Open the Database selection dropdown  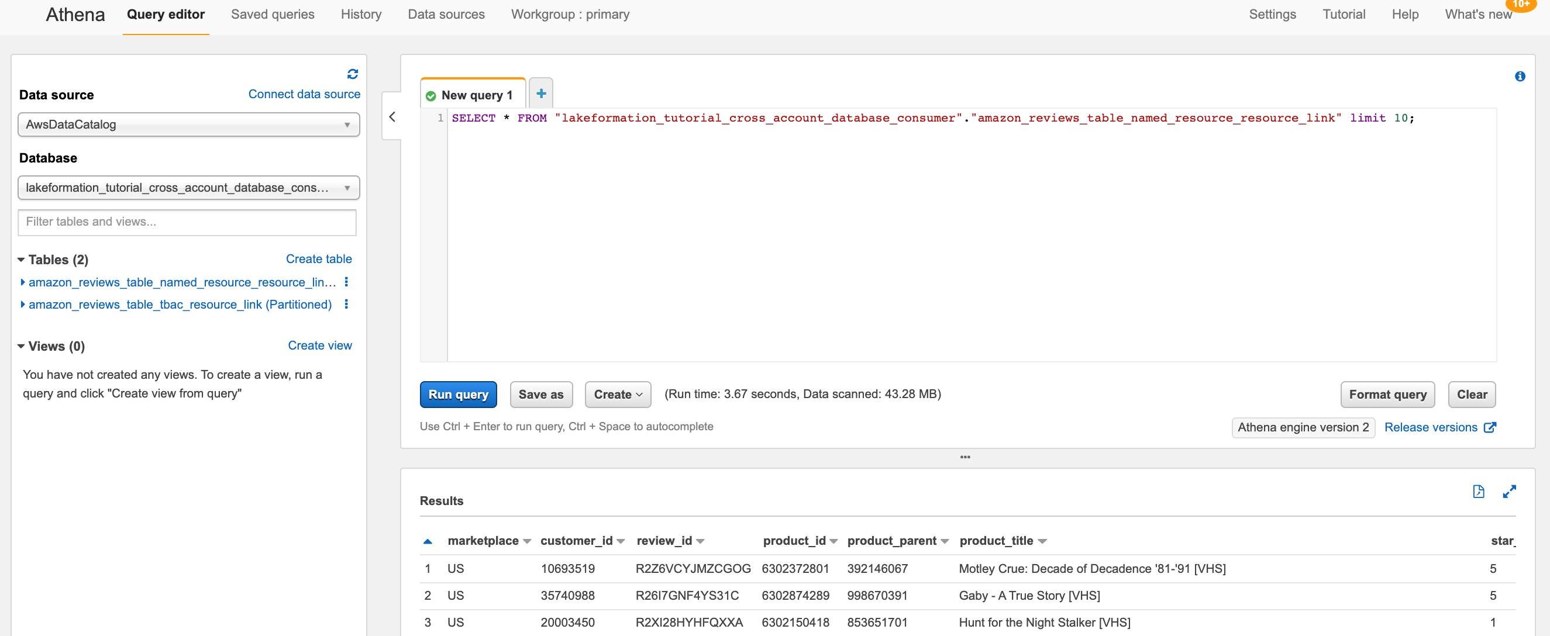click(189, 188)
